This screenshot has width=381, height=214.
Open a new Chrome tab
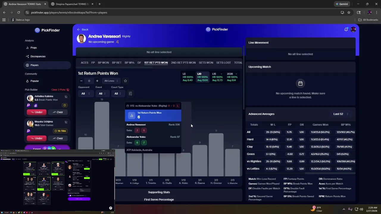[x=99, y=4]
